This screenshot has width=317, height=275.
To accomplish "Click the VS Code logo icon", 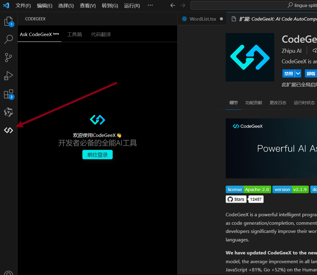I will click(6, 5).
